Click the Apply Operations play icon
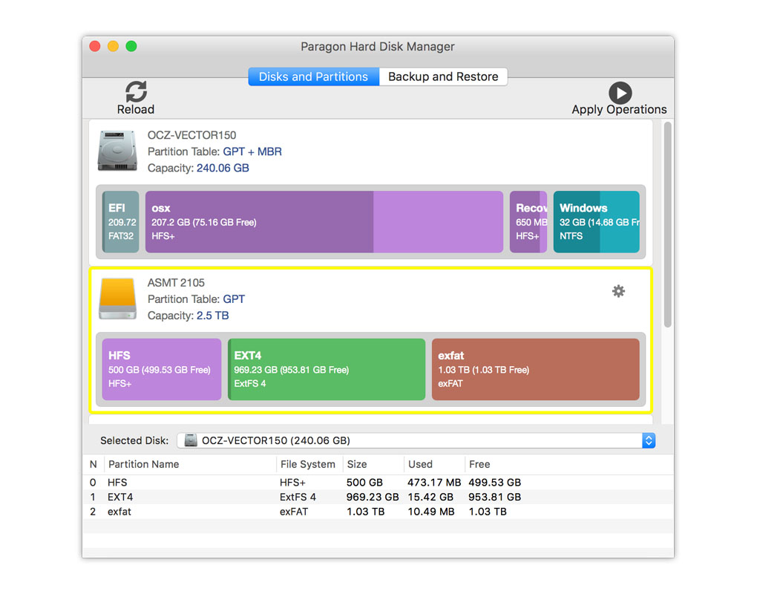The image size is (757, 597). [x=620, y=93]
